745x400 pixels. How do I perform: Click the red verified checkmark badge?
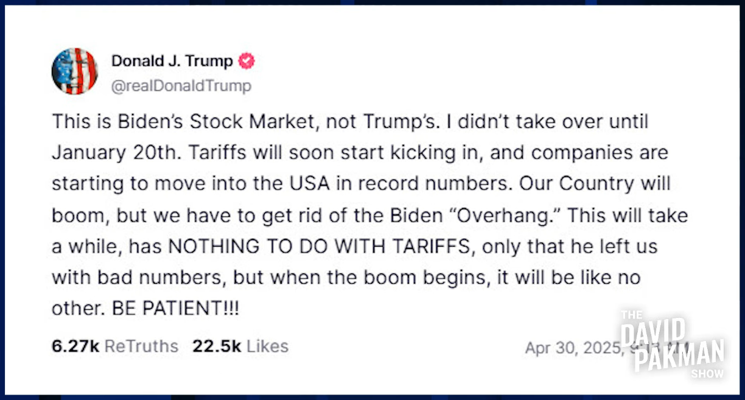click(246, 61)
